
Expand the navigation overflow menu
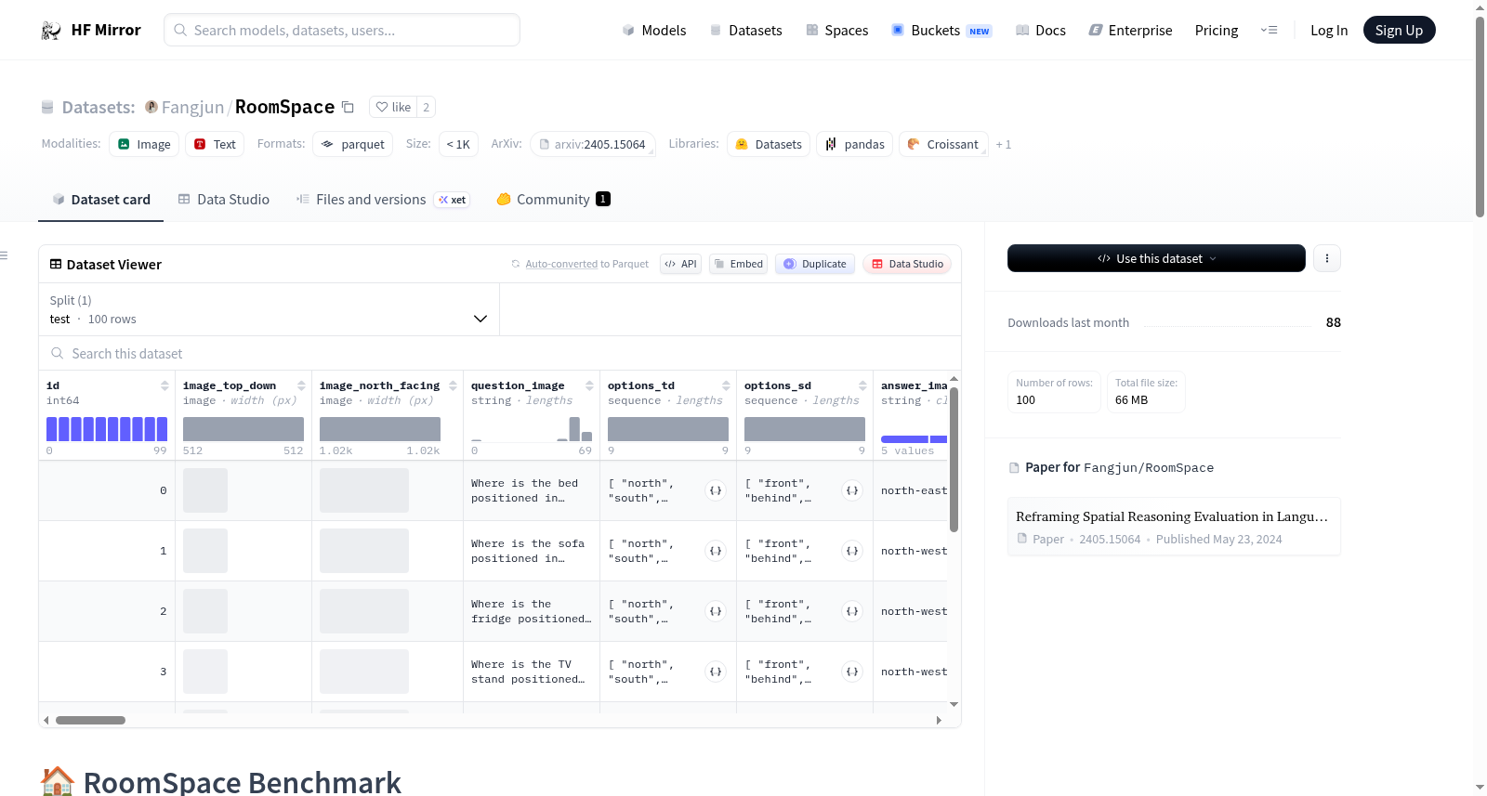point(1269,30)
